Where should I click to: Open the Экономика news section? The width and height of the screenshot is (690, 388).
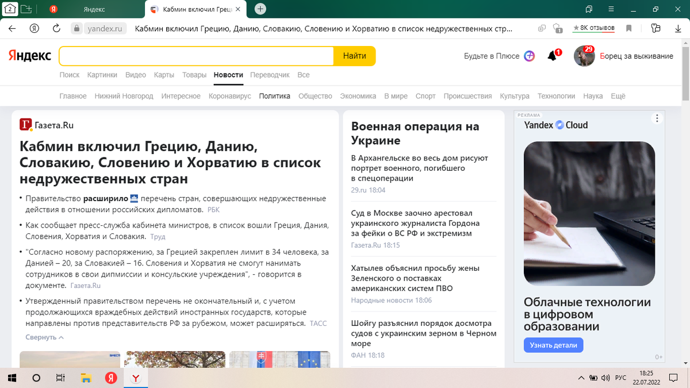[x=358, y=96]
